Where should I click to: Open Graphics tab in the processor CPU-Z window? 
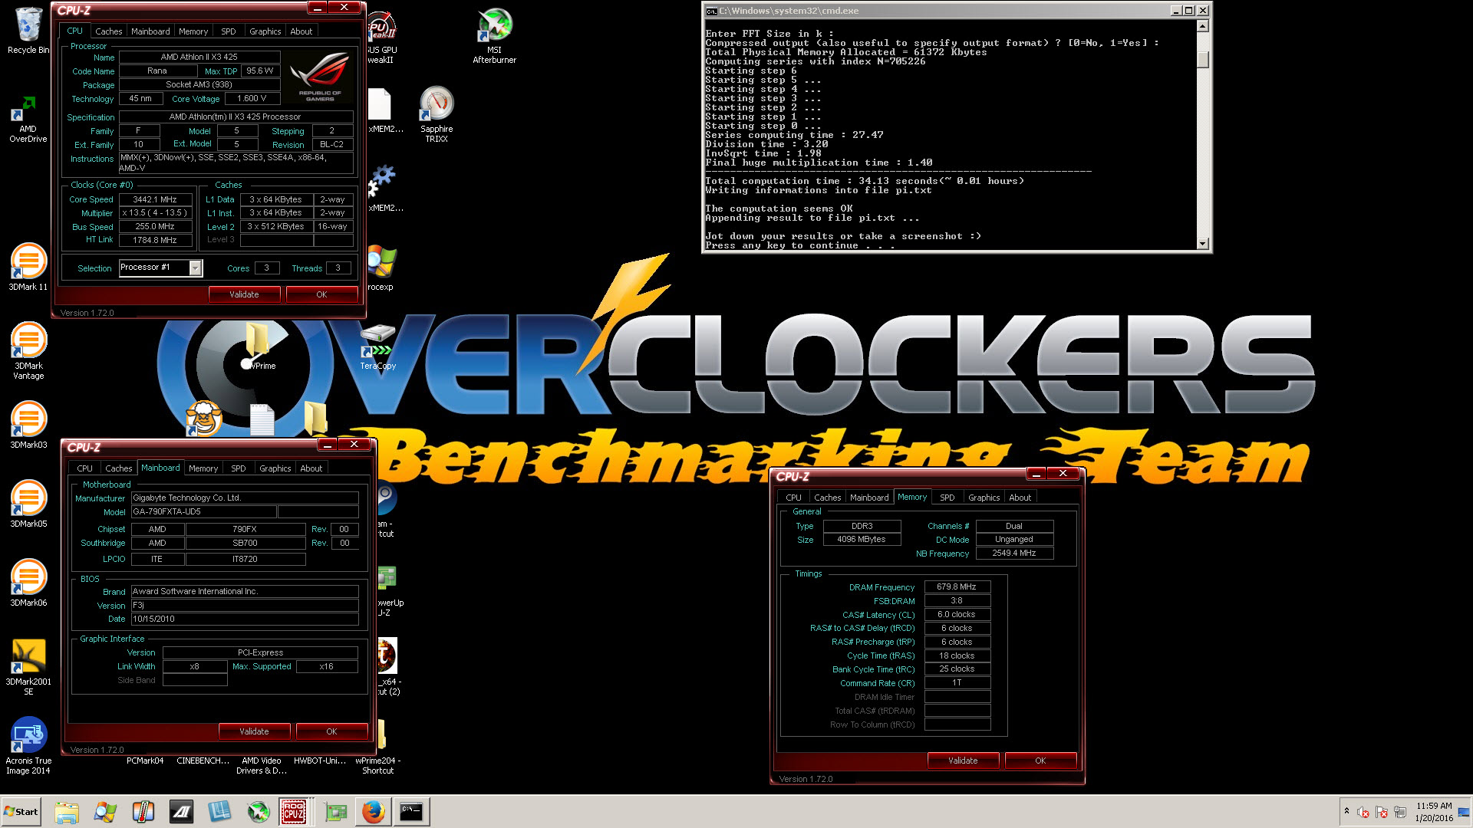pyautogui.click(x=265, y=31)
